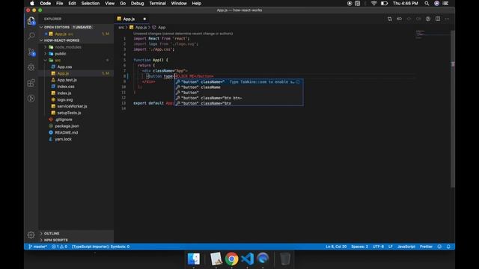The height and width of the screenshot is (269, 479).
Task: Click Prettier in the status bar
Action: pyautogui.click(x=426, y=247)
